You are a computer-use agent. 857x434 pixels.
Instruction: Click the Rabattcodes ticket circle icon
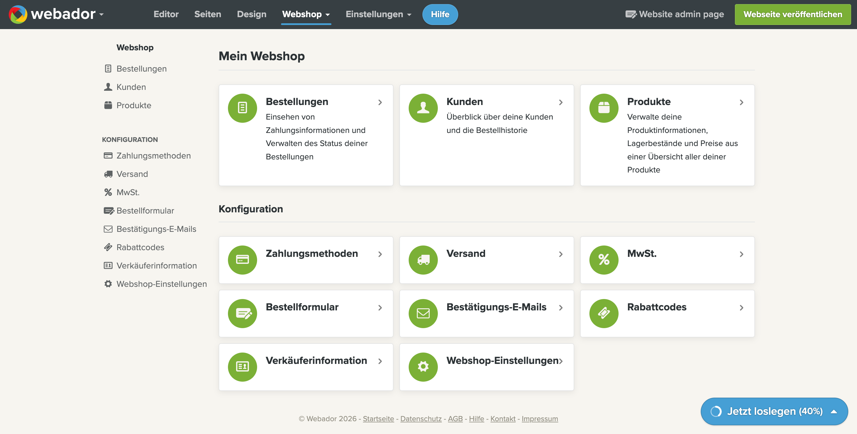click(603, 313)
